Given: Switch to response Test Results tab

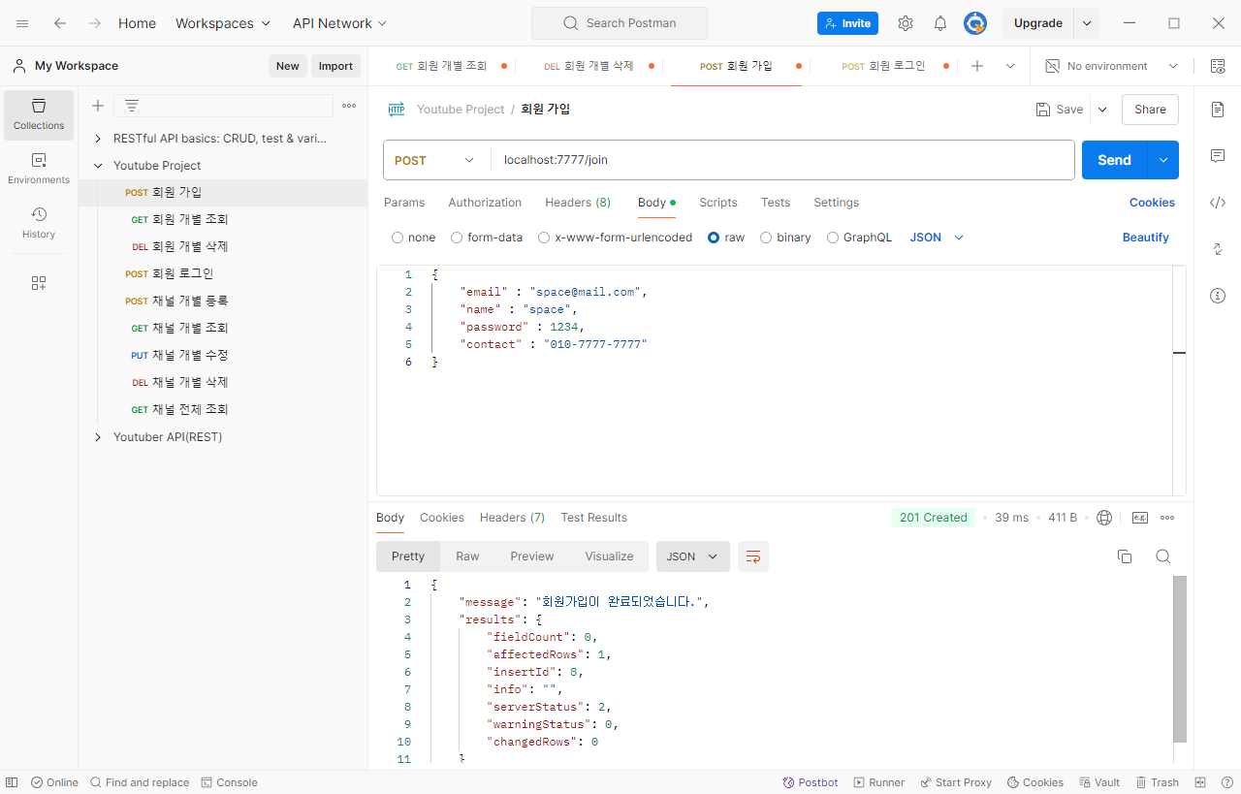Looking at the screenshot, I should (x=593, y=518).
